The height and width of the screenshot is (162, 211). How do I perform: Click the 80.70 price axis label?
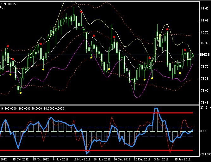[205, 33]
